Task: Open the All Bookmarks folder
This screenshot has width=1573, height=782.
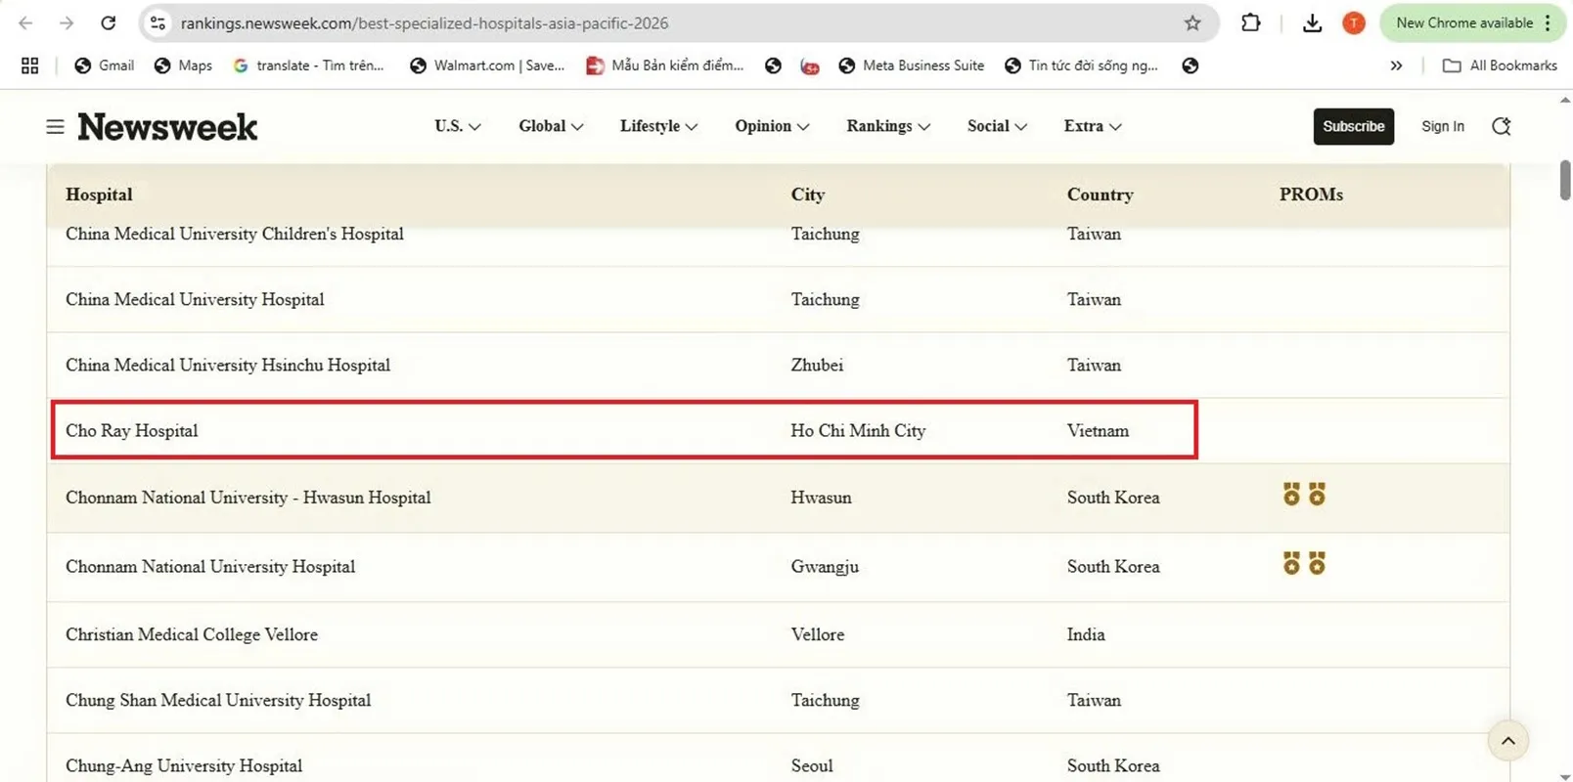Action: [1500, 65]
